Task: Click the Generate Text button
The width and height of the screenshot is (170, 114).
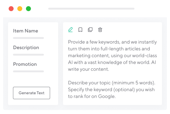Action: tap(32, 93)
